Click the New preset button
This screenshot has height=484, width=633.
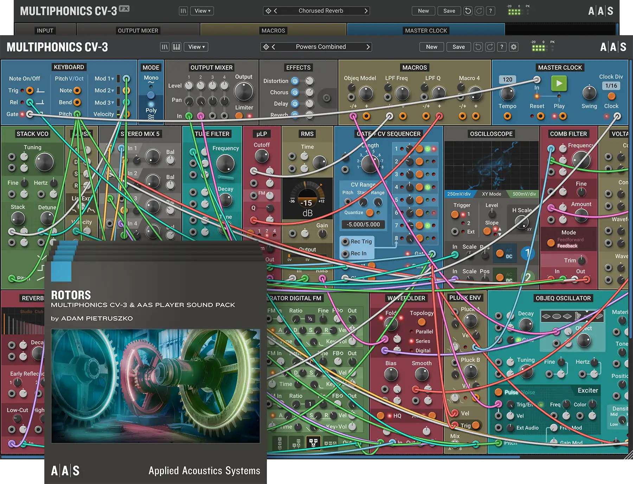coord(431,47)
